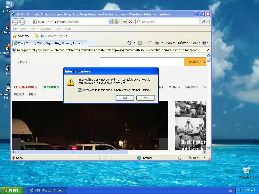Click Add to Favorites Bar icon
This screenshot has width=259, height=194.
36,36
